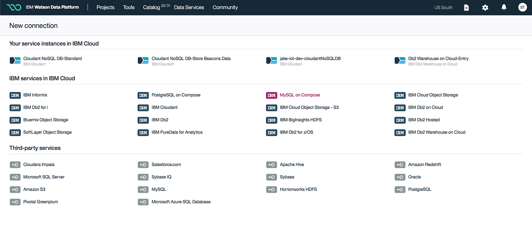Open the settings gear icon

tap(485, 7)
